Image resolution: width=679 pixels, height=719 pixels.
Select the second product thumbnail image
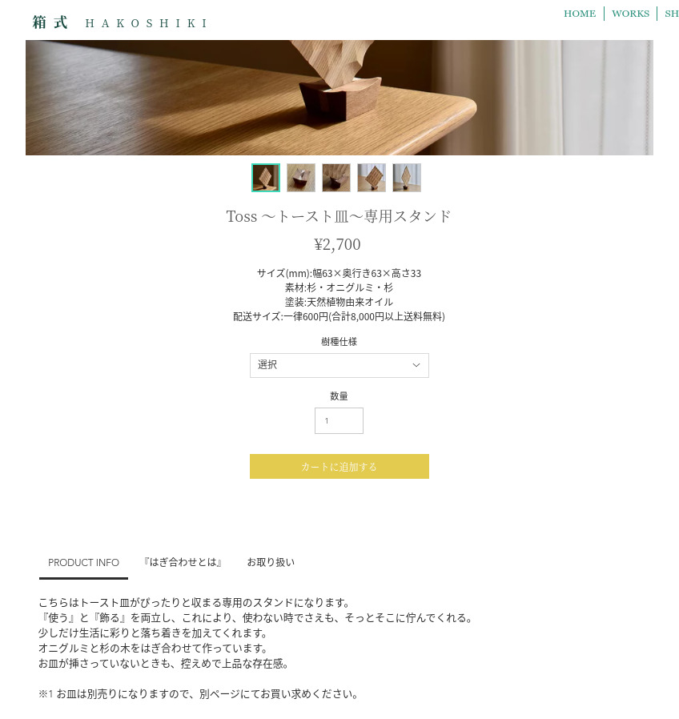[301, 178]
